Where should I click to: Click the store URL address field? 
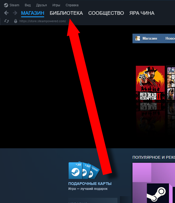43,21
